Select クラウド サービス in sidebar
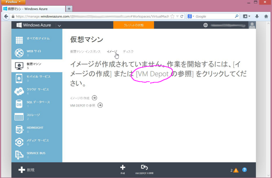 pos(38,90)
